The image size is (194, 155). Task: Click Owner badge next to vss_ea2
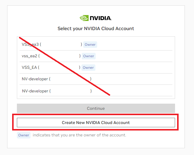coord(89,56)
